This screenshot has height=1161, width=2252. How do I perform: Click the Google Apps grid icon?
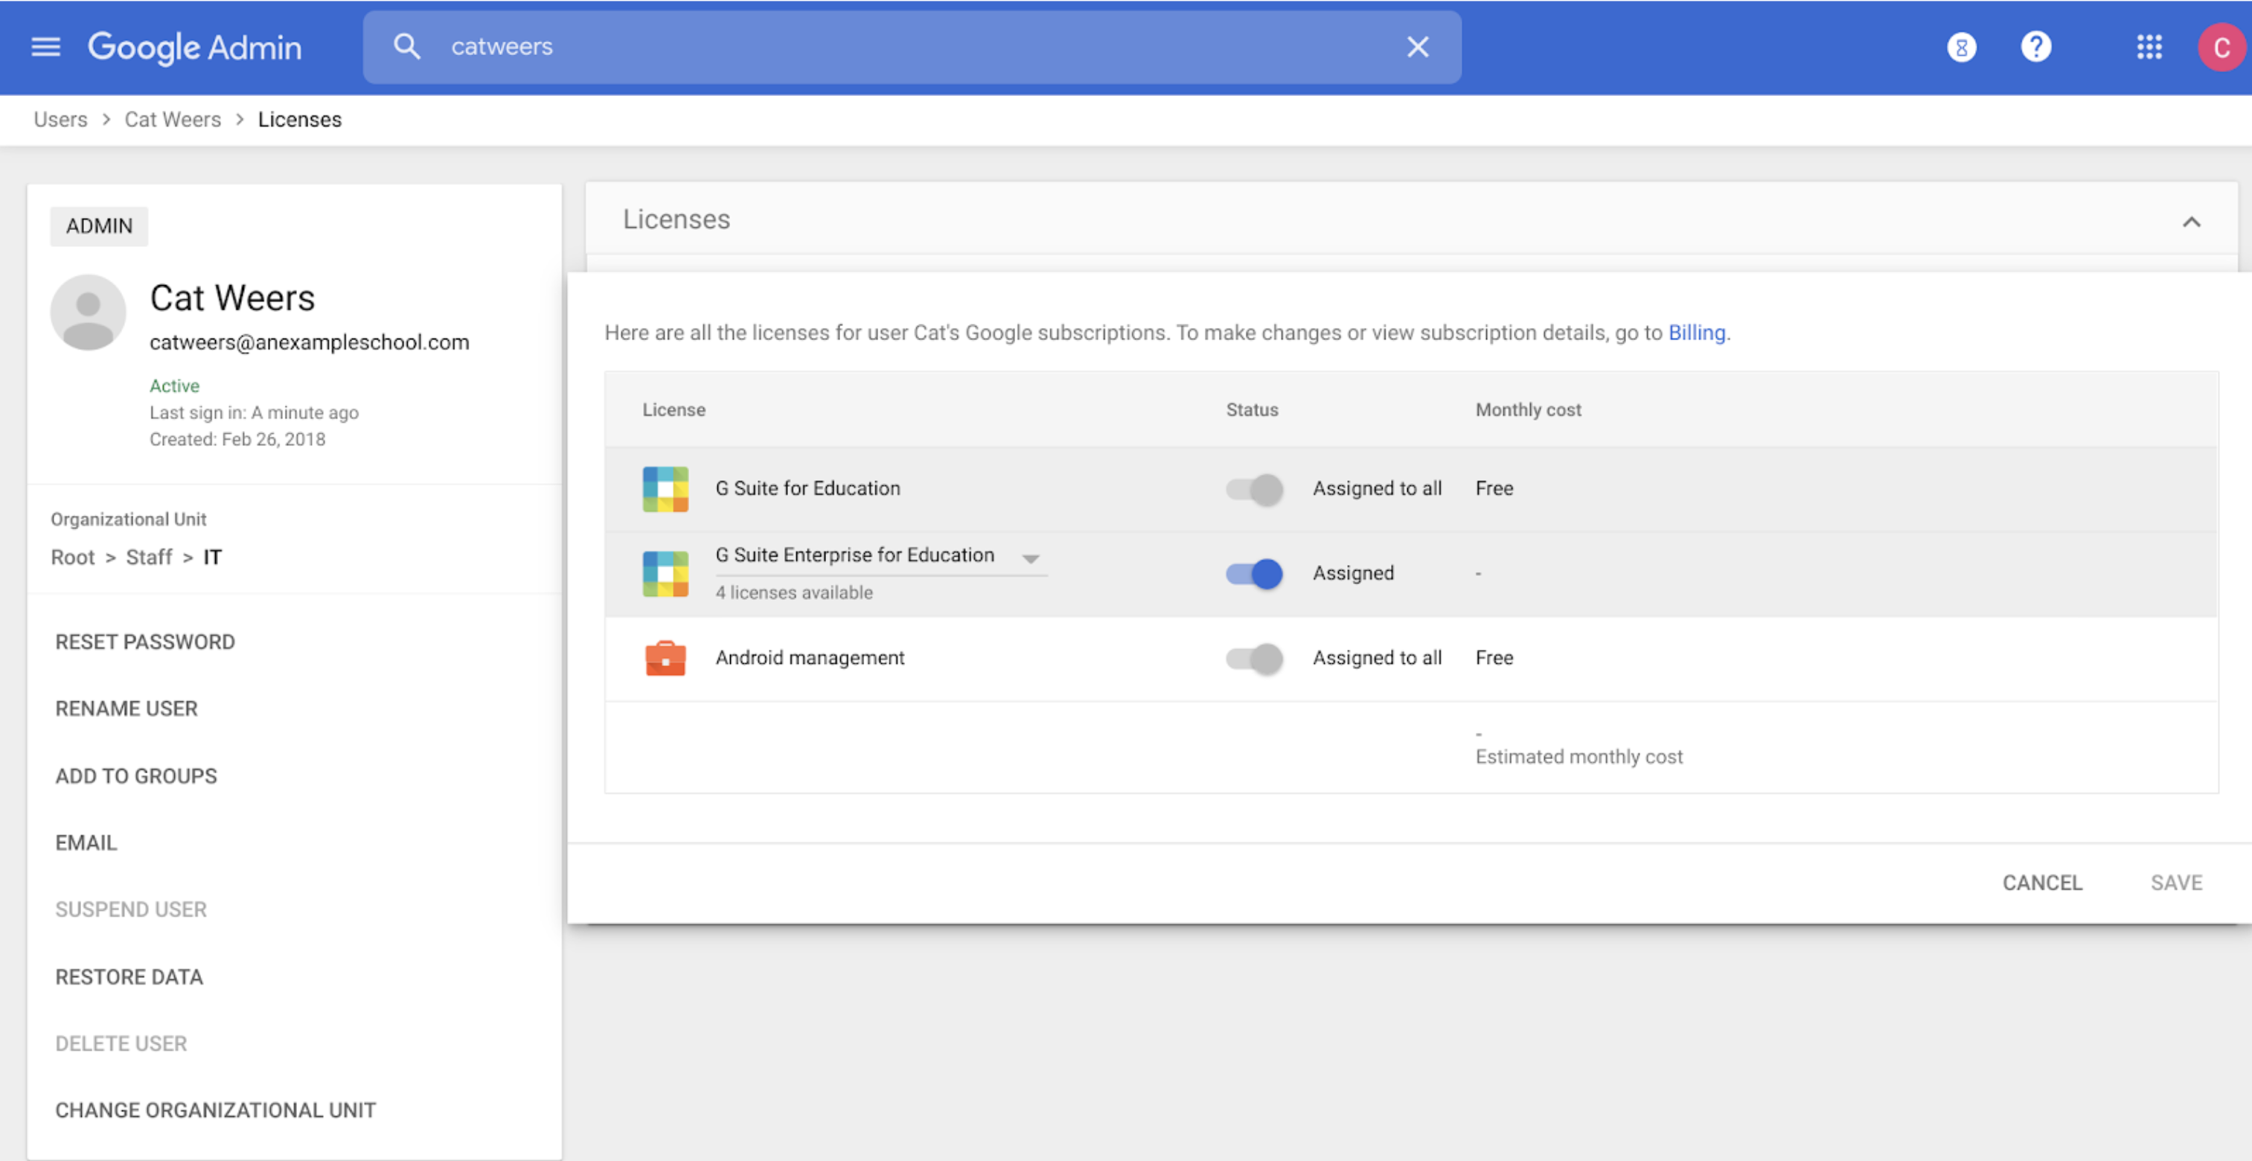pos(2150,45)
